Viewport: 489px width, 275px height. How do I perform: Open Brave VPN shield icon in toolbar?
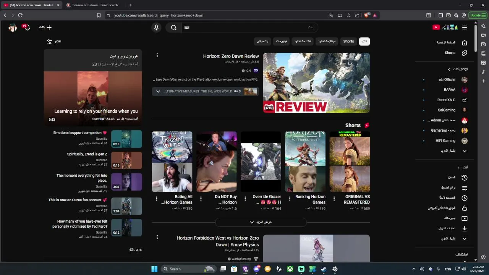click(x=464, y=15)
